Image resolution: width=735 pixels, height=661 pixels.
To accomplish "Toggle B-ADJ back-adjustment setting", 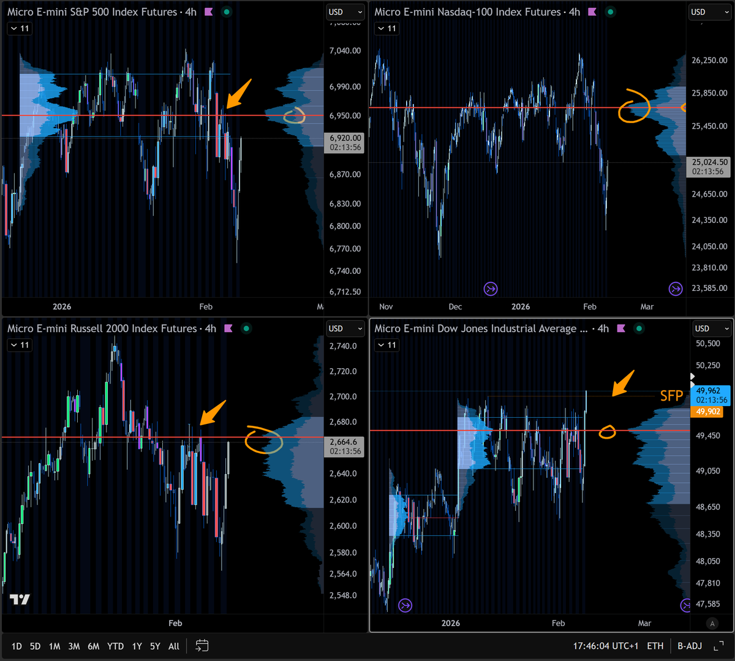I will coord(690,646).
